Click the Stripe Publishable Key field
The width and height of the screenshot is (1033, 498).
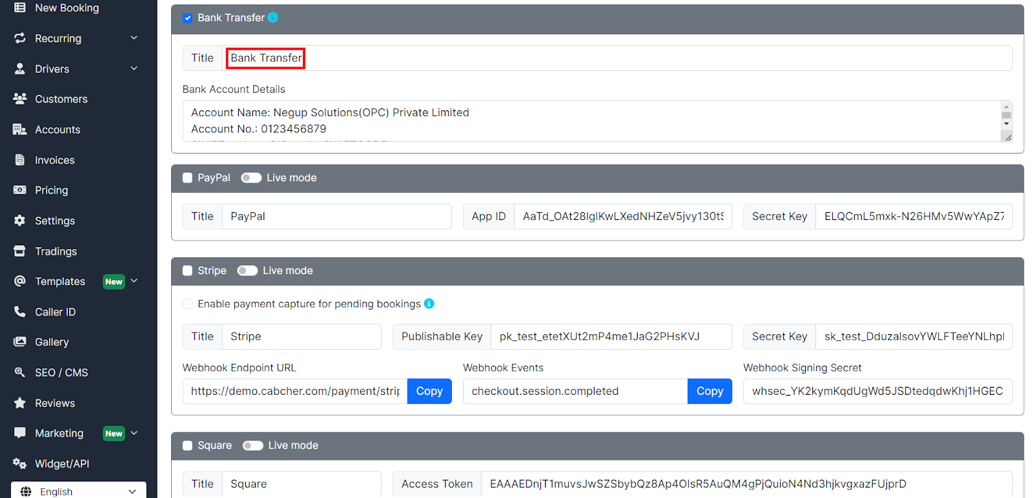611,337
